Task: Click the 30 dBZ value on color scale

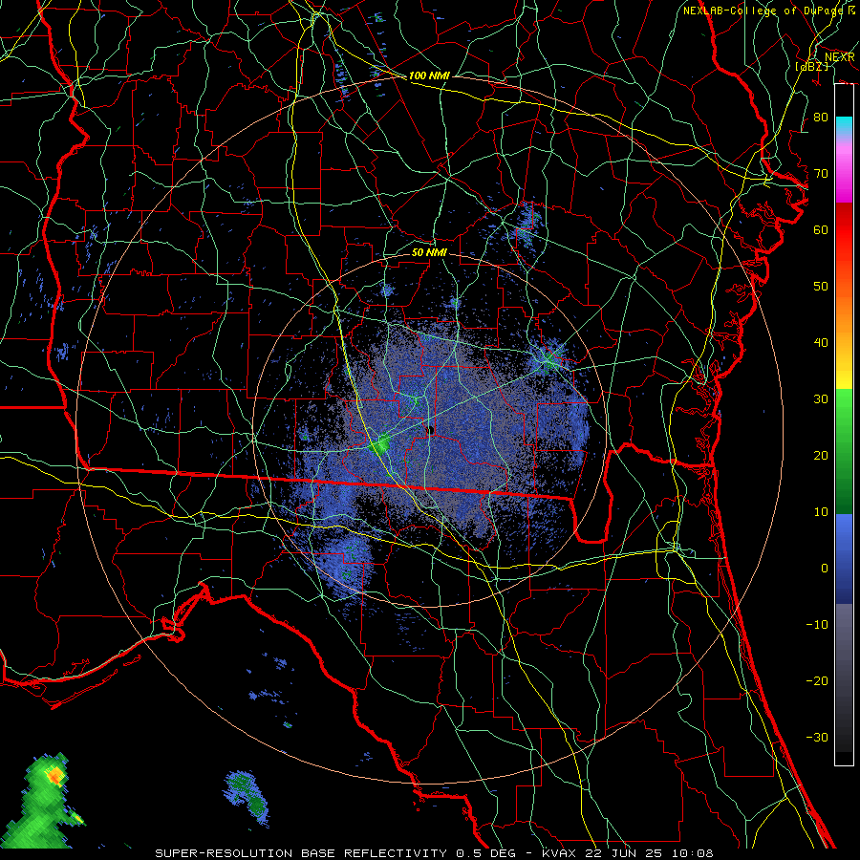Action: 821,399
